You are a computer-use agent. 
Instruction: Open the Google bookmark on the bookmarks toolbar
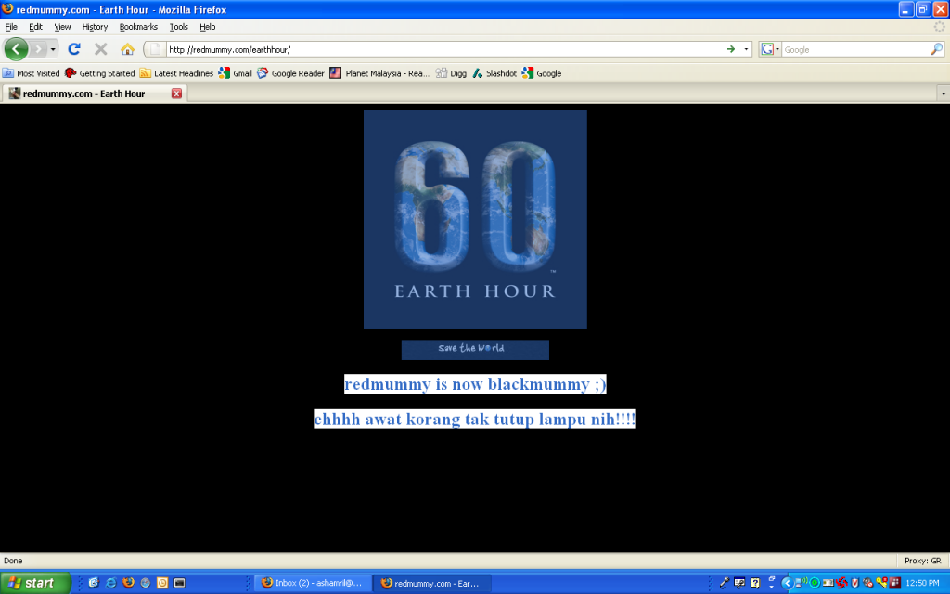tap(542, 73)
